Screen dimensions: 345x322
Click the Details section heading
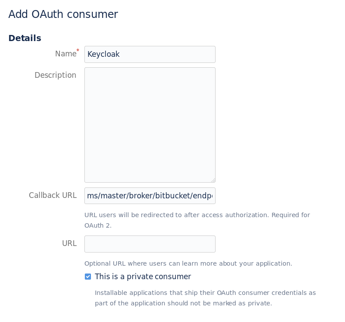tap(24, 38)
